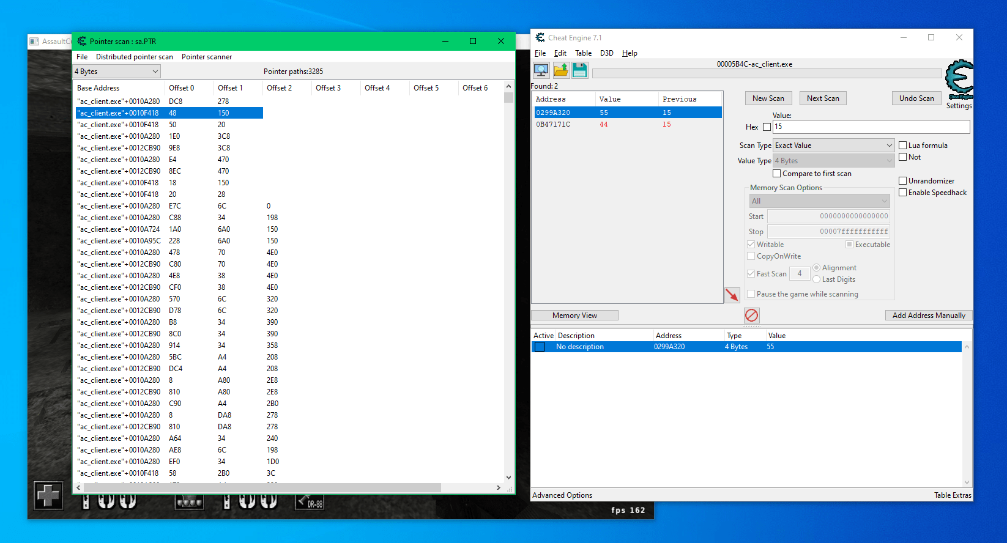Click the Base Address column header
The height and width of the screenshot is (543, 1007).
119,88
